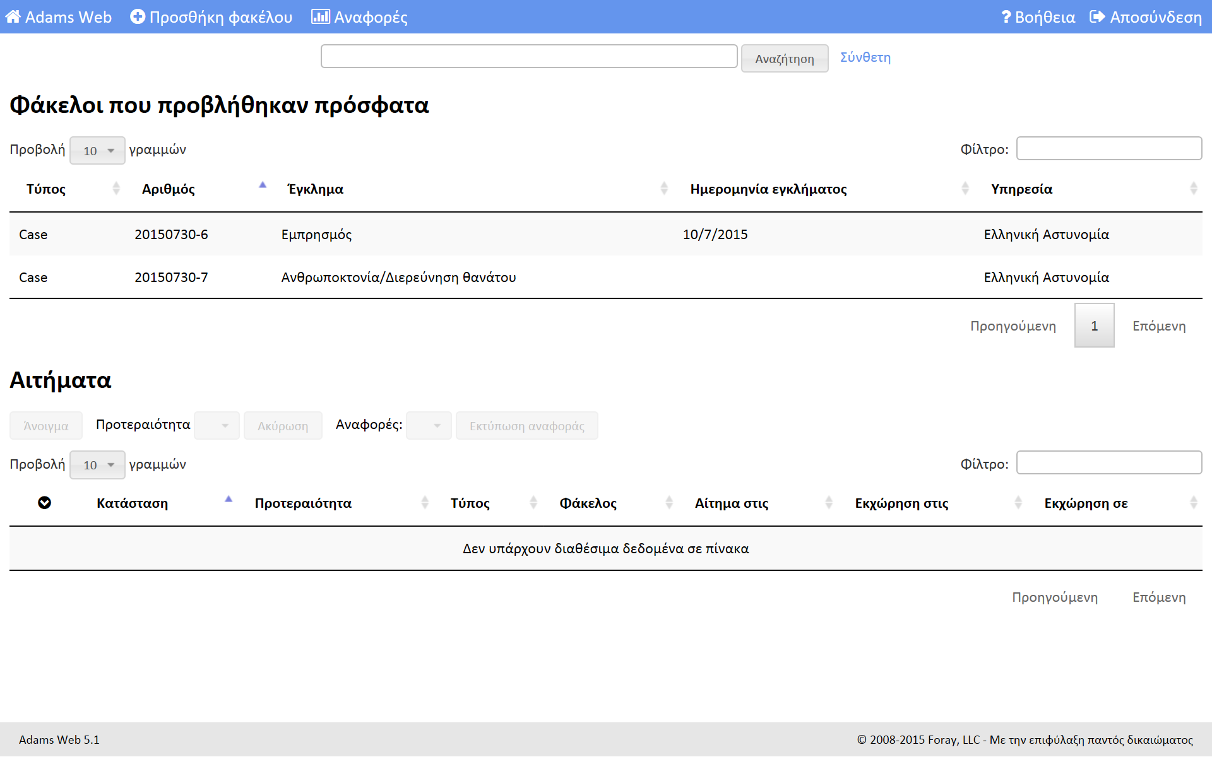Sort requests by Κατάσταση column arrow
Viewport: 1212px width, 757px height.
(229, 500)
